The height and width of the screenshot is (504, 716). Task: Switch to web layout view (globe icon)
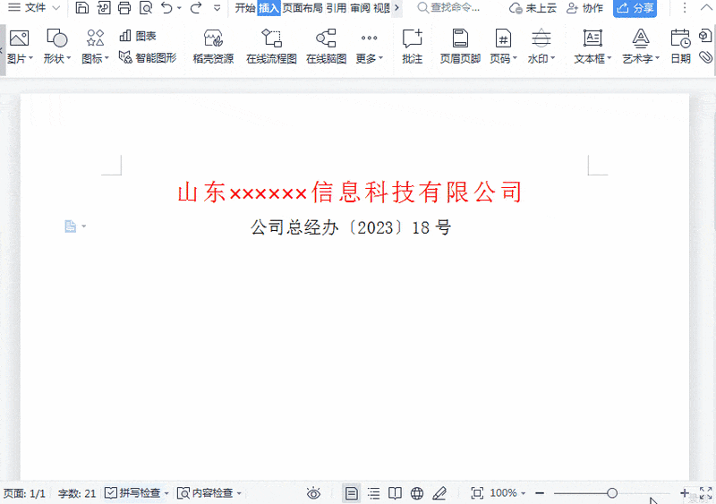pos(416,493)
